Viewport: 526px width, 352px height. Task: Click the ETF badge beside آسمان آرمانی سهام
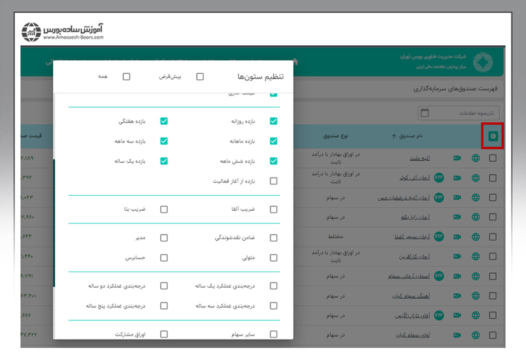coord(439,276)
